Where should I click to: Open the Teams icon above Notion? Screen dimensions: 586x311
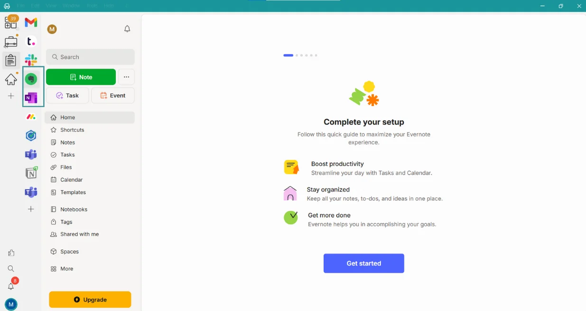31,154
